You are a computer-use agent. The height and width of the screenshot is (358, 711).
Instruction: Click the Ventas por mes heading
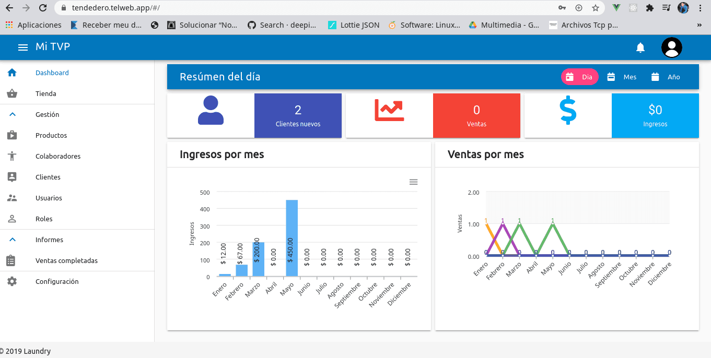point(486,154)
